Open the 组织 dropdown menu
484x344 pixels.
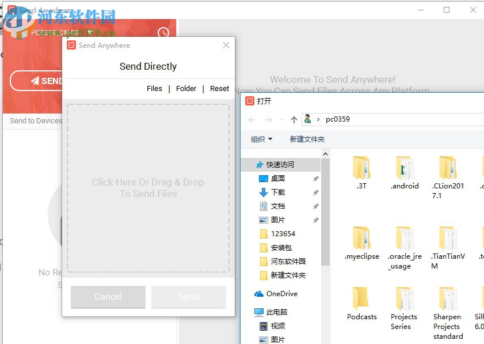[261, 139]
